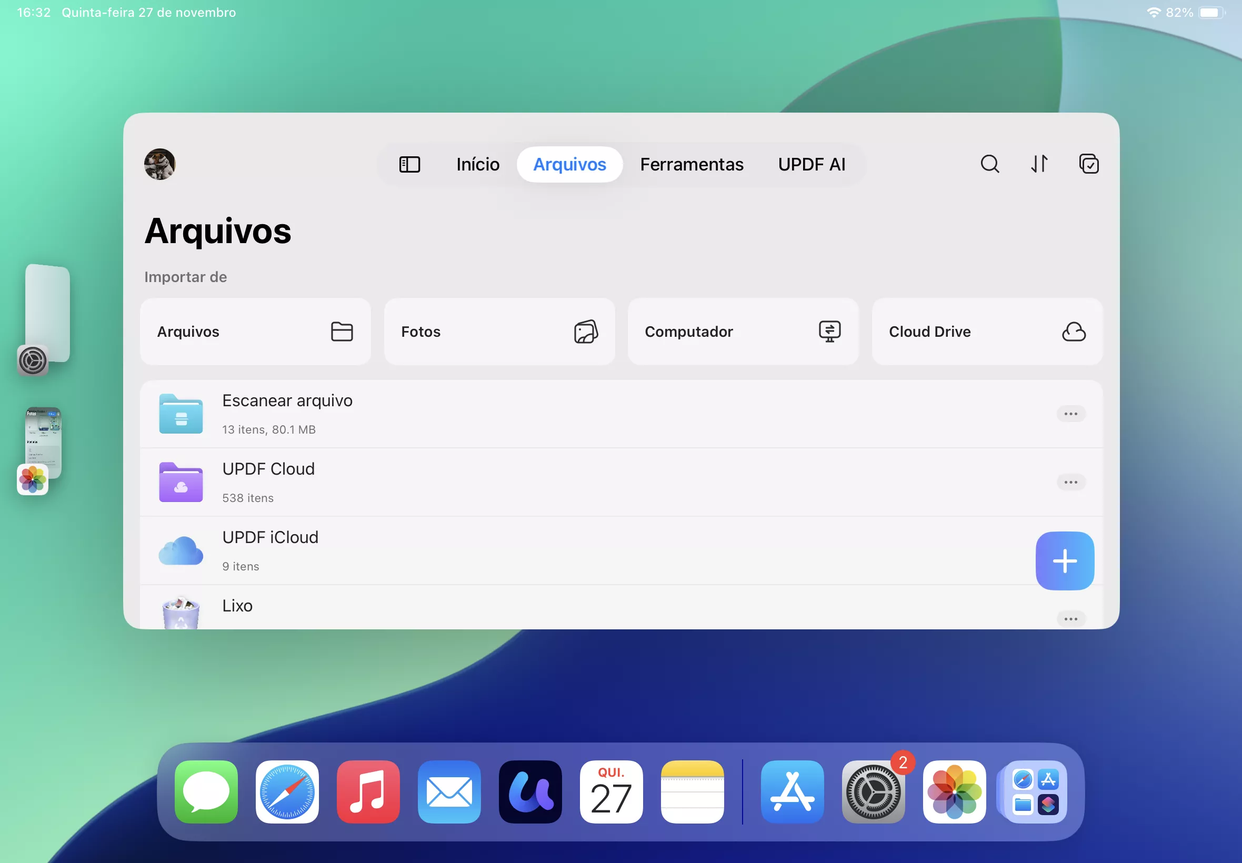Open the user profile avatar
The image size is (1242, 863).
coord(159,164)
